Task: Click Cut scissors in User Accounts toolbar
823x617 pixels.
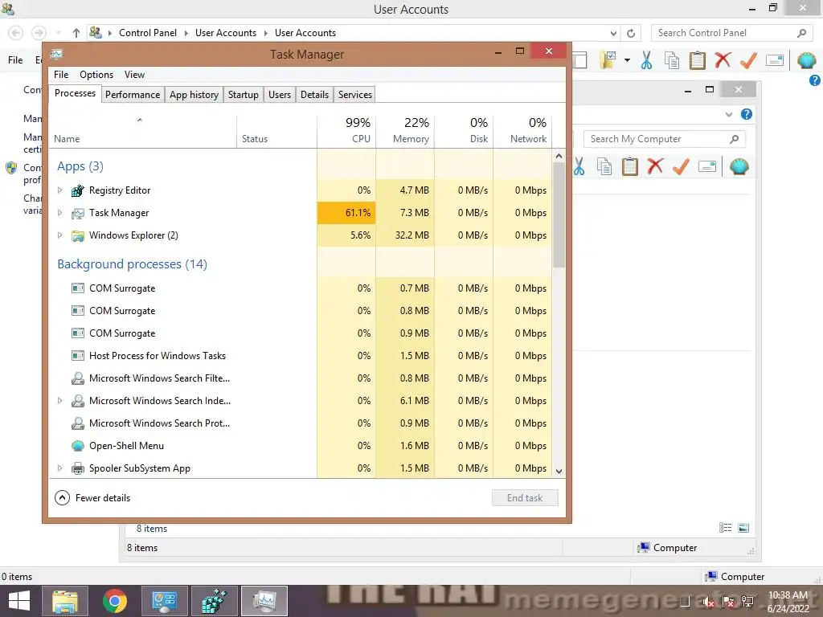Action: (646, 60)
